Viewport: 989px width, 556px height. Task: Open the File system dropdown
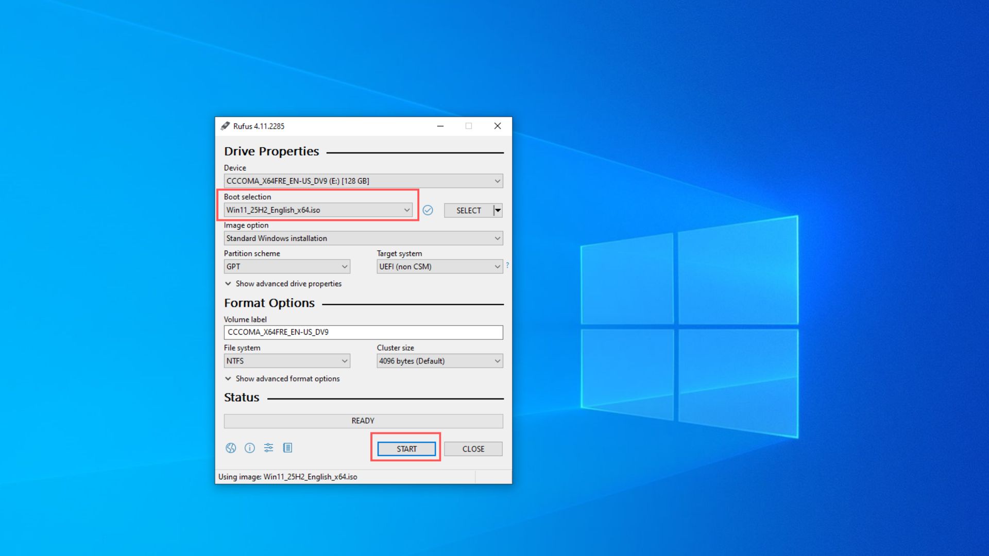344,361
